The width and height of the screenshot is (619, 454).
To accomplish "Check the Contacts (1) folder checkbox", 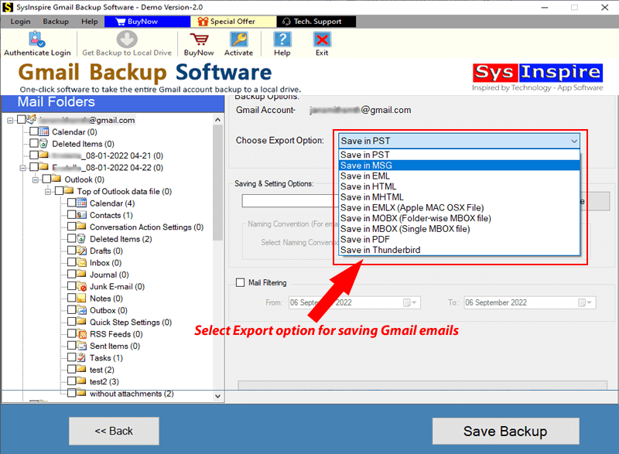I will 71,214.
